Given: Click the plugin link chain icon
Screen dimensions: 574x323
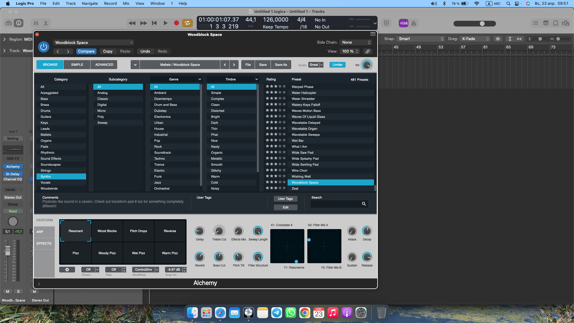Looking at the screenshot, I should [x=368, y=51].
